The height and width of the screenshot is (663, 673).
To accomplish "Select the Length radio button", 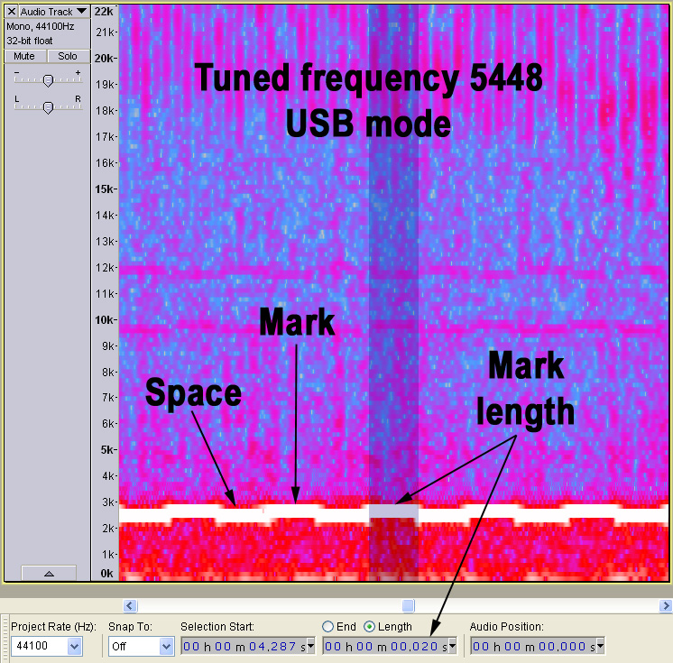I will pos(369,627).
